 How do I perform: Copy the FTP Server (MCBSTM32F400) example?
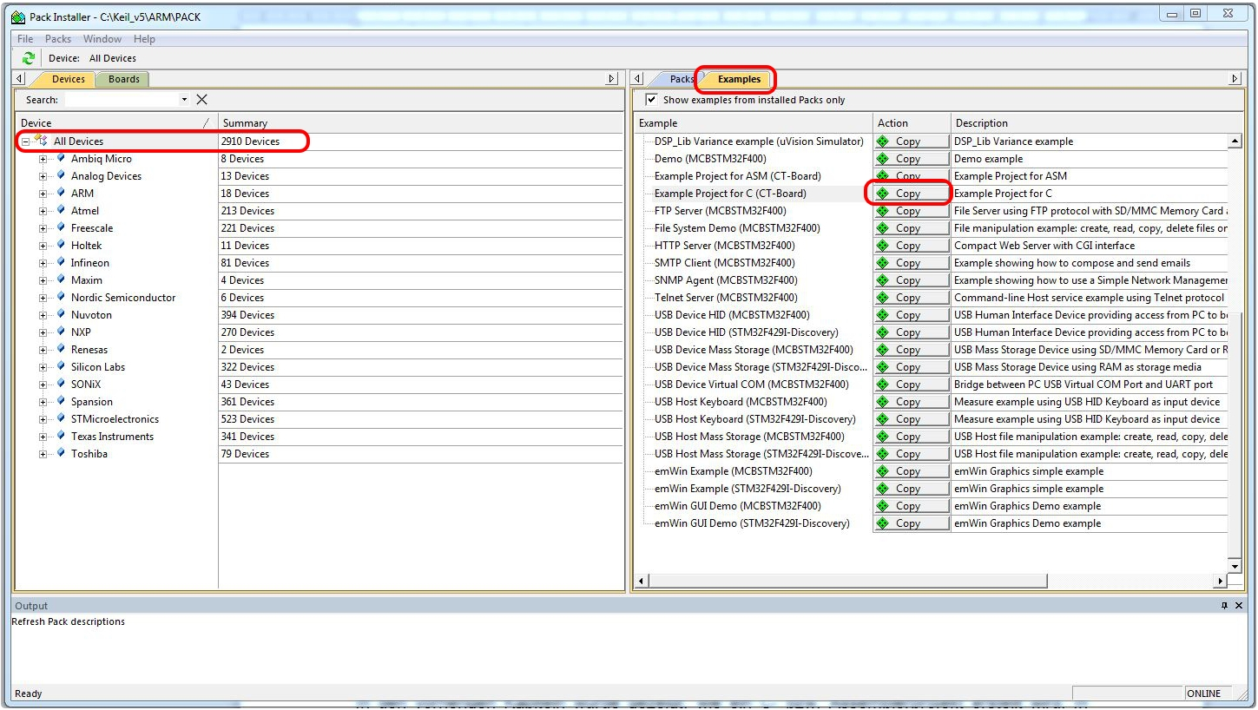click(x=909, y=210)
